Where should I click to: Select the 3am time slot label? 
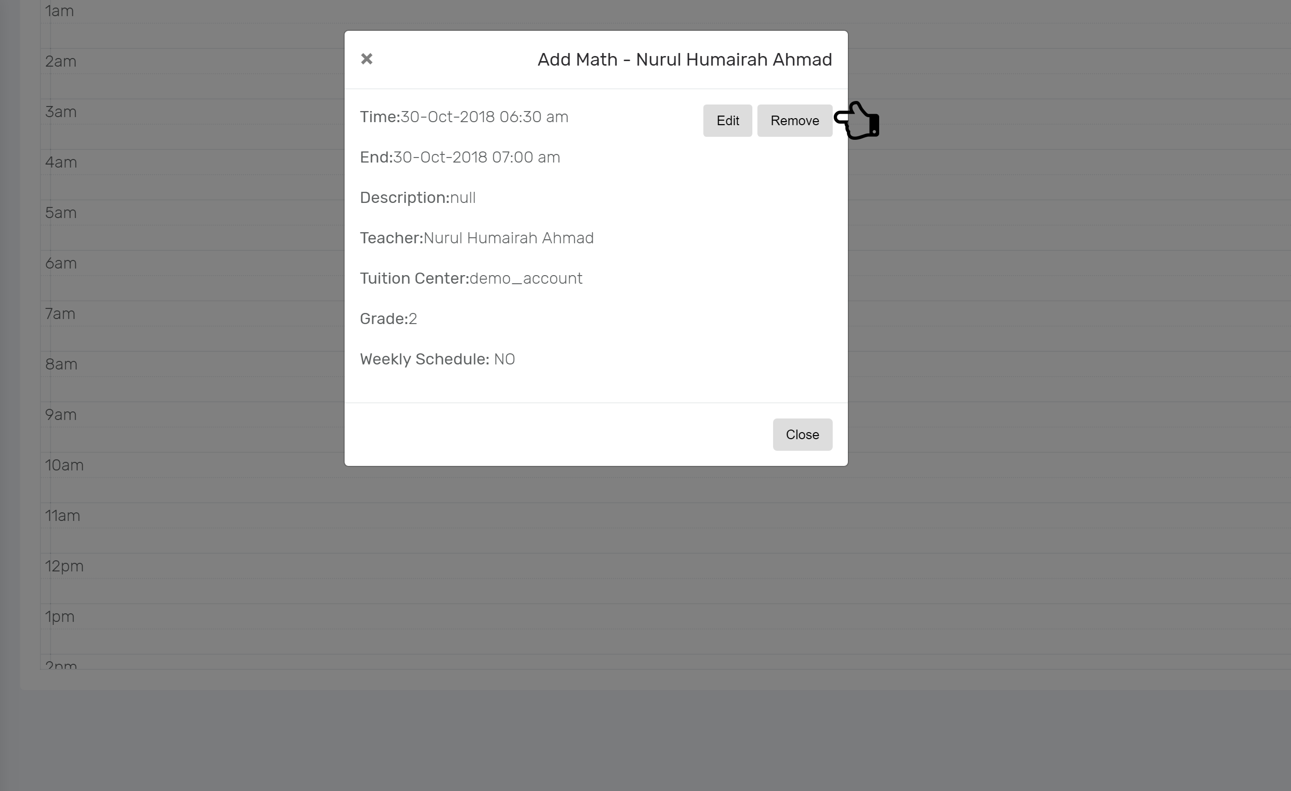coord(61,112)
